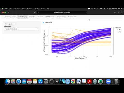The height and width of the screenshot is (93, 124).
Task: Open a new tab with the plus icon
Action: pyautogui.click(x=118, y=12)
